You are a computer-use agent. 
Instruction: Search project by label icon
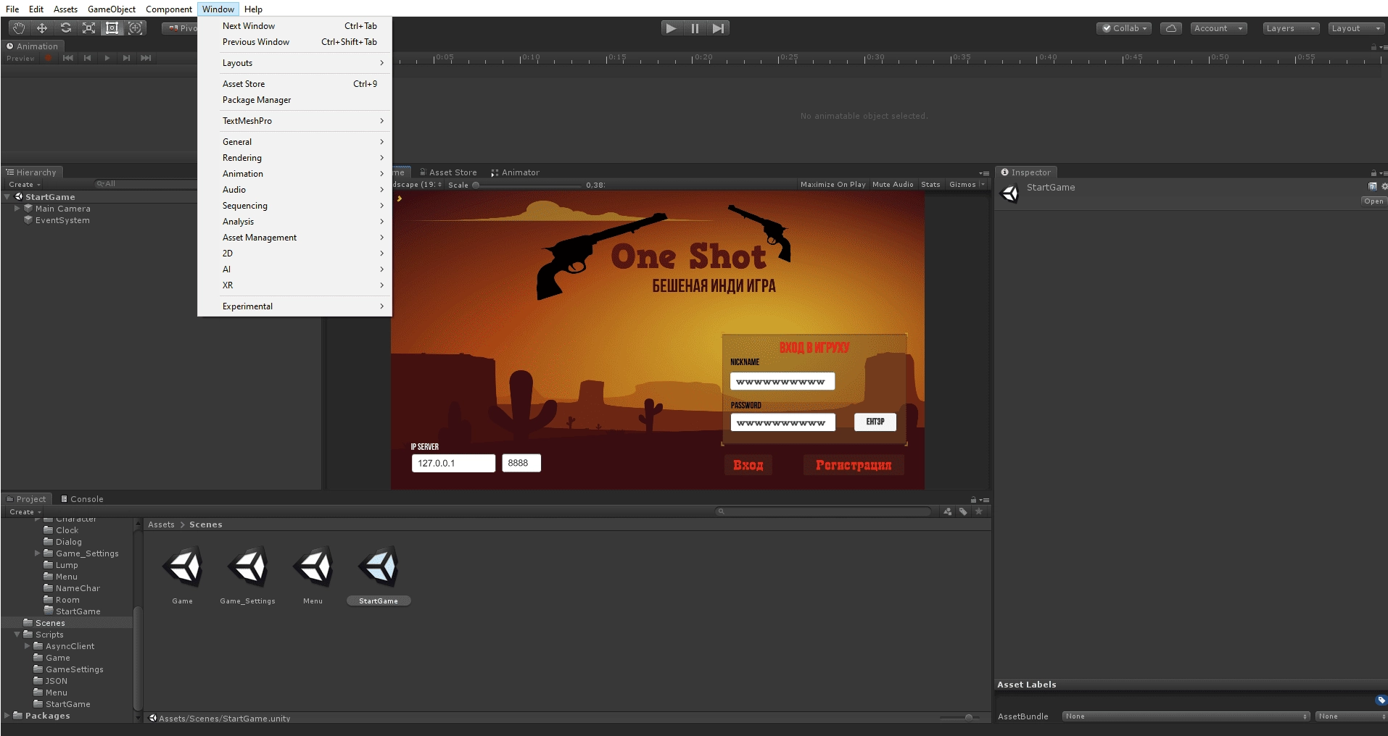pyautogui.click(x=963, y=511)
